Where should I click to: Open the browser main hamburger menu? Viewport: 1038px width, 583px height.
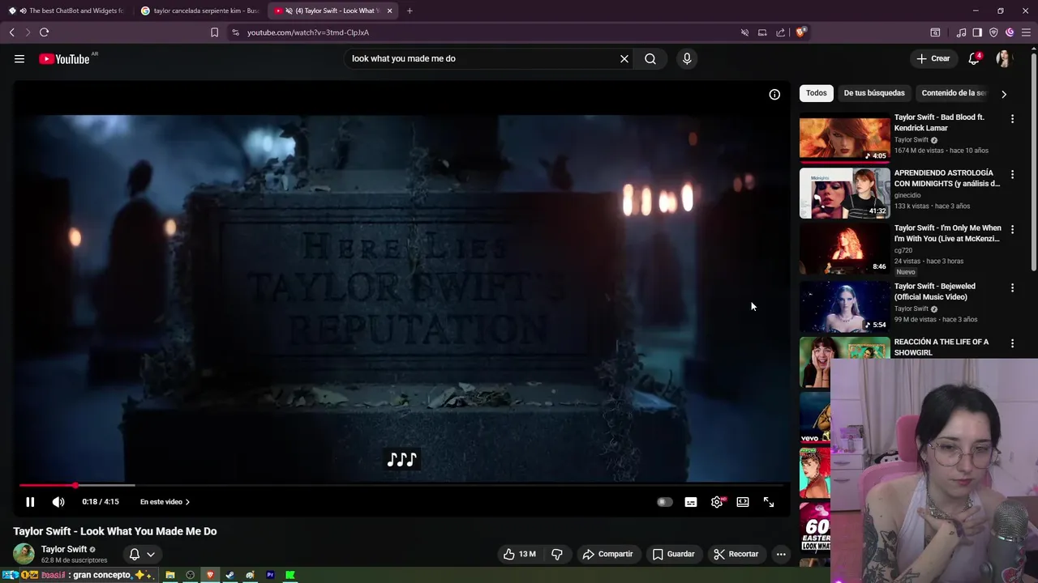coord(1026,32)
